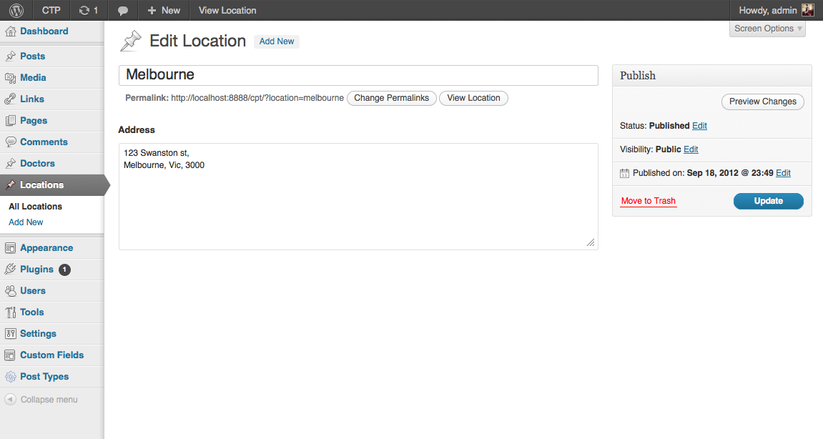This screenshot has width=823, height=439.
Task: Click the admin avatar thumbnail
Action: coord(807,10)
